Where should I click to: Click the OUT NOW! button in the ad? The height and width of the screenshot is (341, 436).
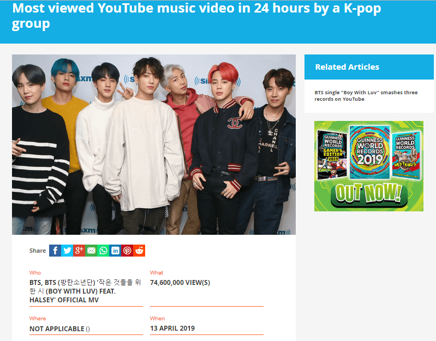(369, 194)
